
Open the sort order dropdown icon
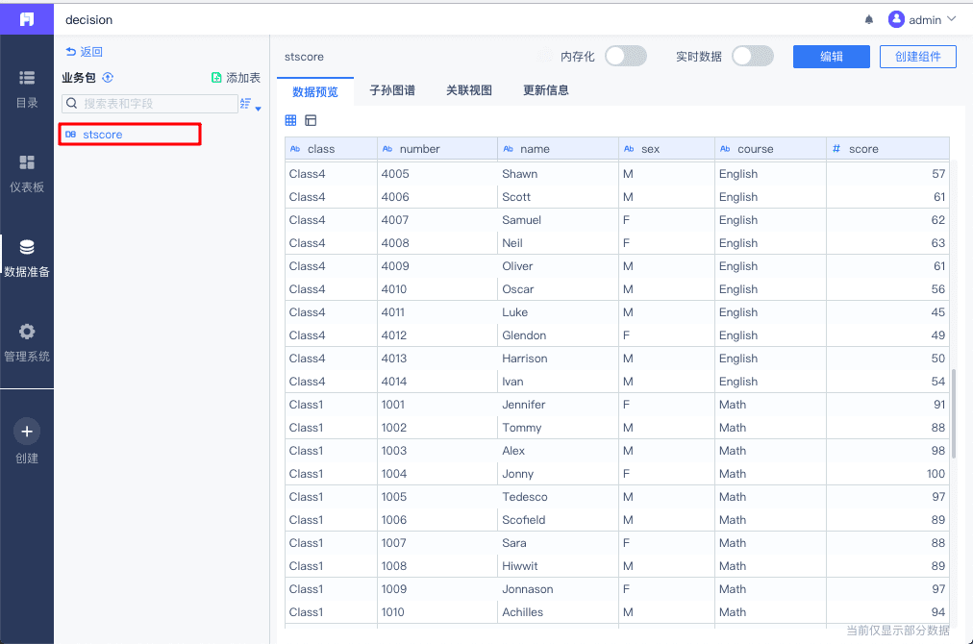(250, 104)
